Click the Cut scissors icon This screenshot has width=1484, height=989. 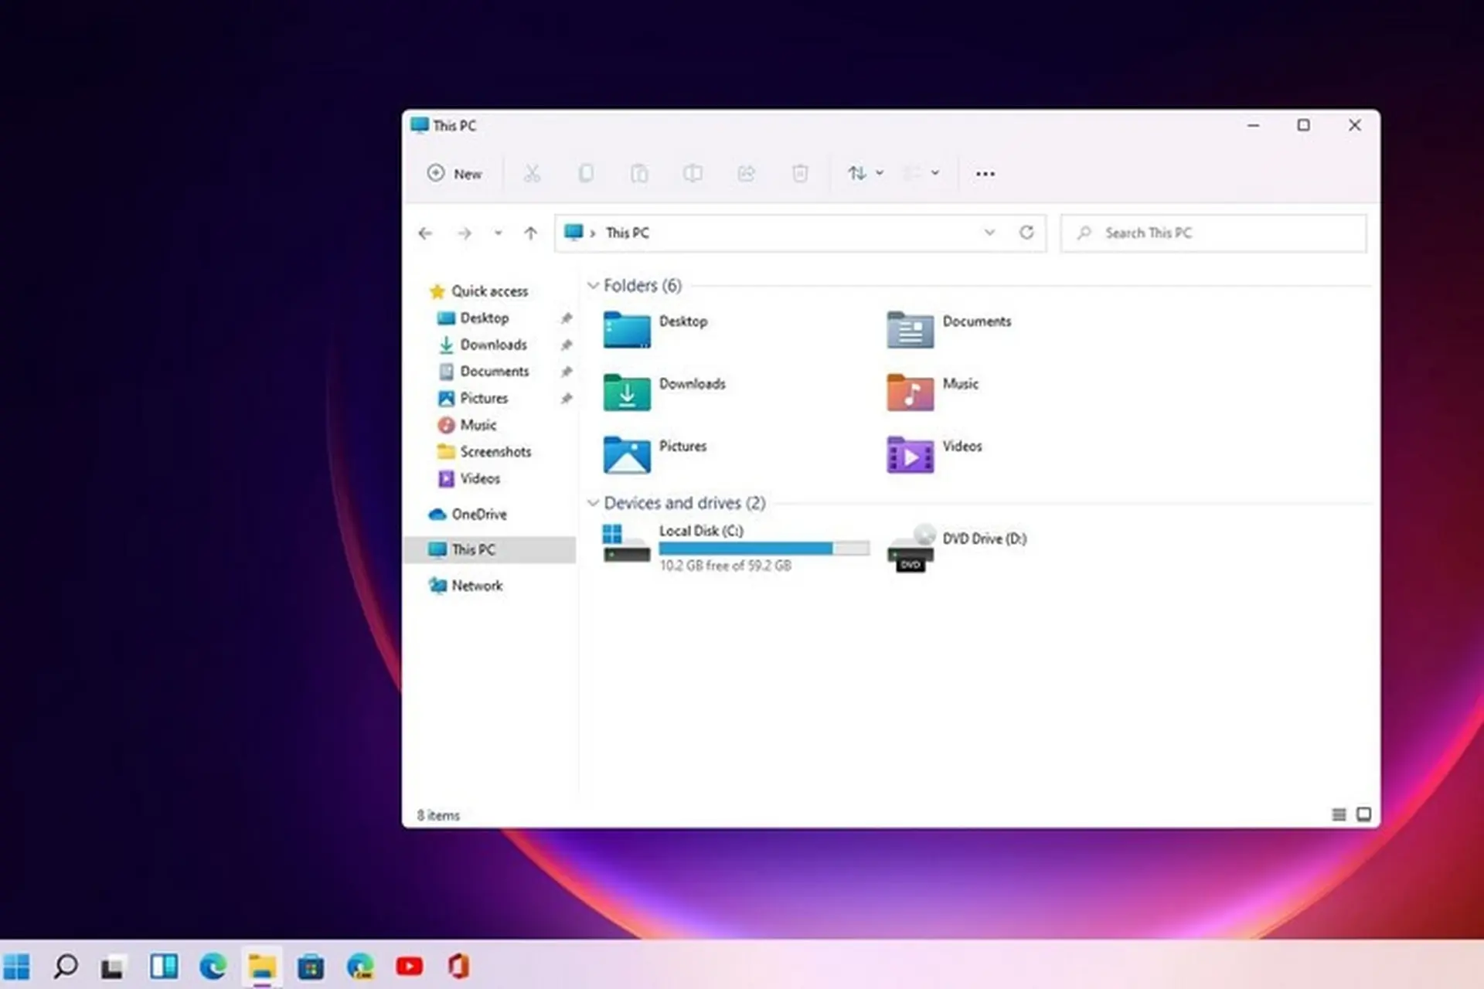pos(532,174)
